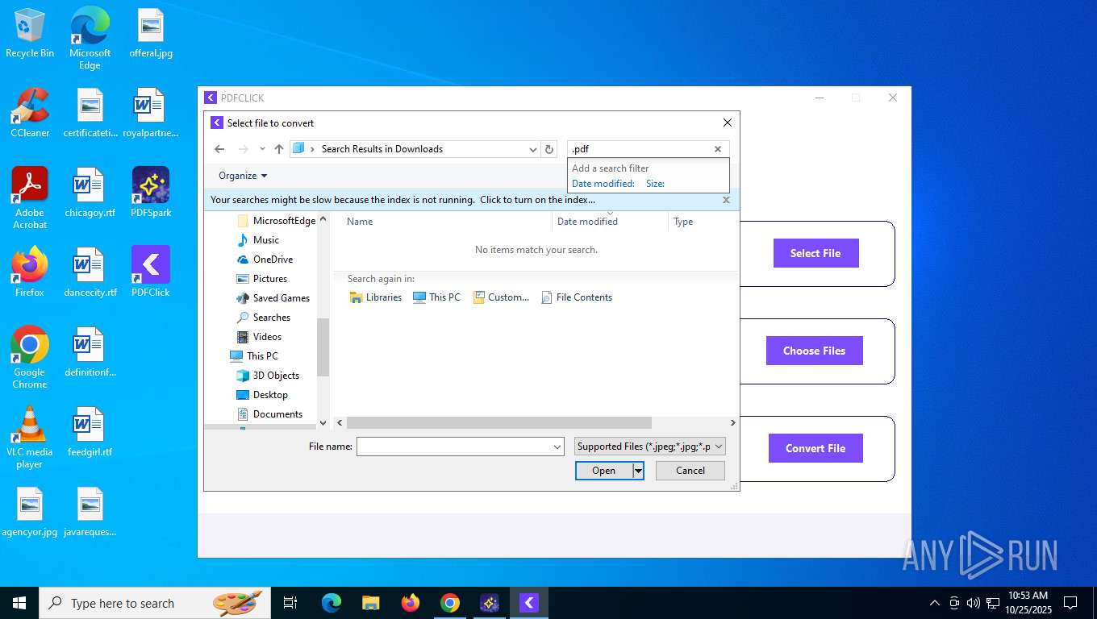Open Adobe Acrobat desktop shortcut
This screenshot has height=619, width=1097.
[30, 198]
